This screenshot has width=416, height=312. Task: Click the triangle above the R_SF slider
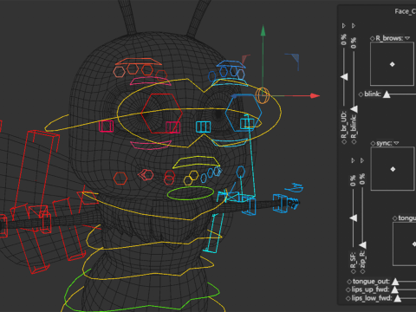(353, 160)
